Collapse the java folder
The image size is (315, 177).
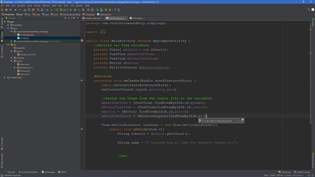pyautogui.click(x=8, y=29)
